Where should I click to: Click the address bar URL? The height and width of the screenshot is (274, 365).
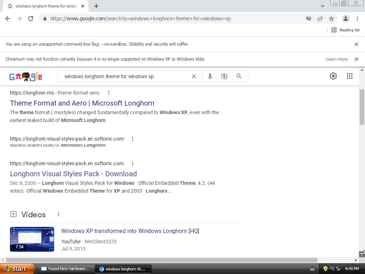click(x=140, y=19)
